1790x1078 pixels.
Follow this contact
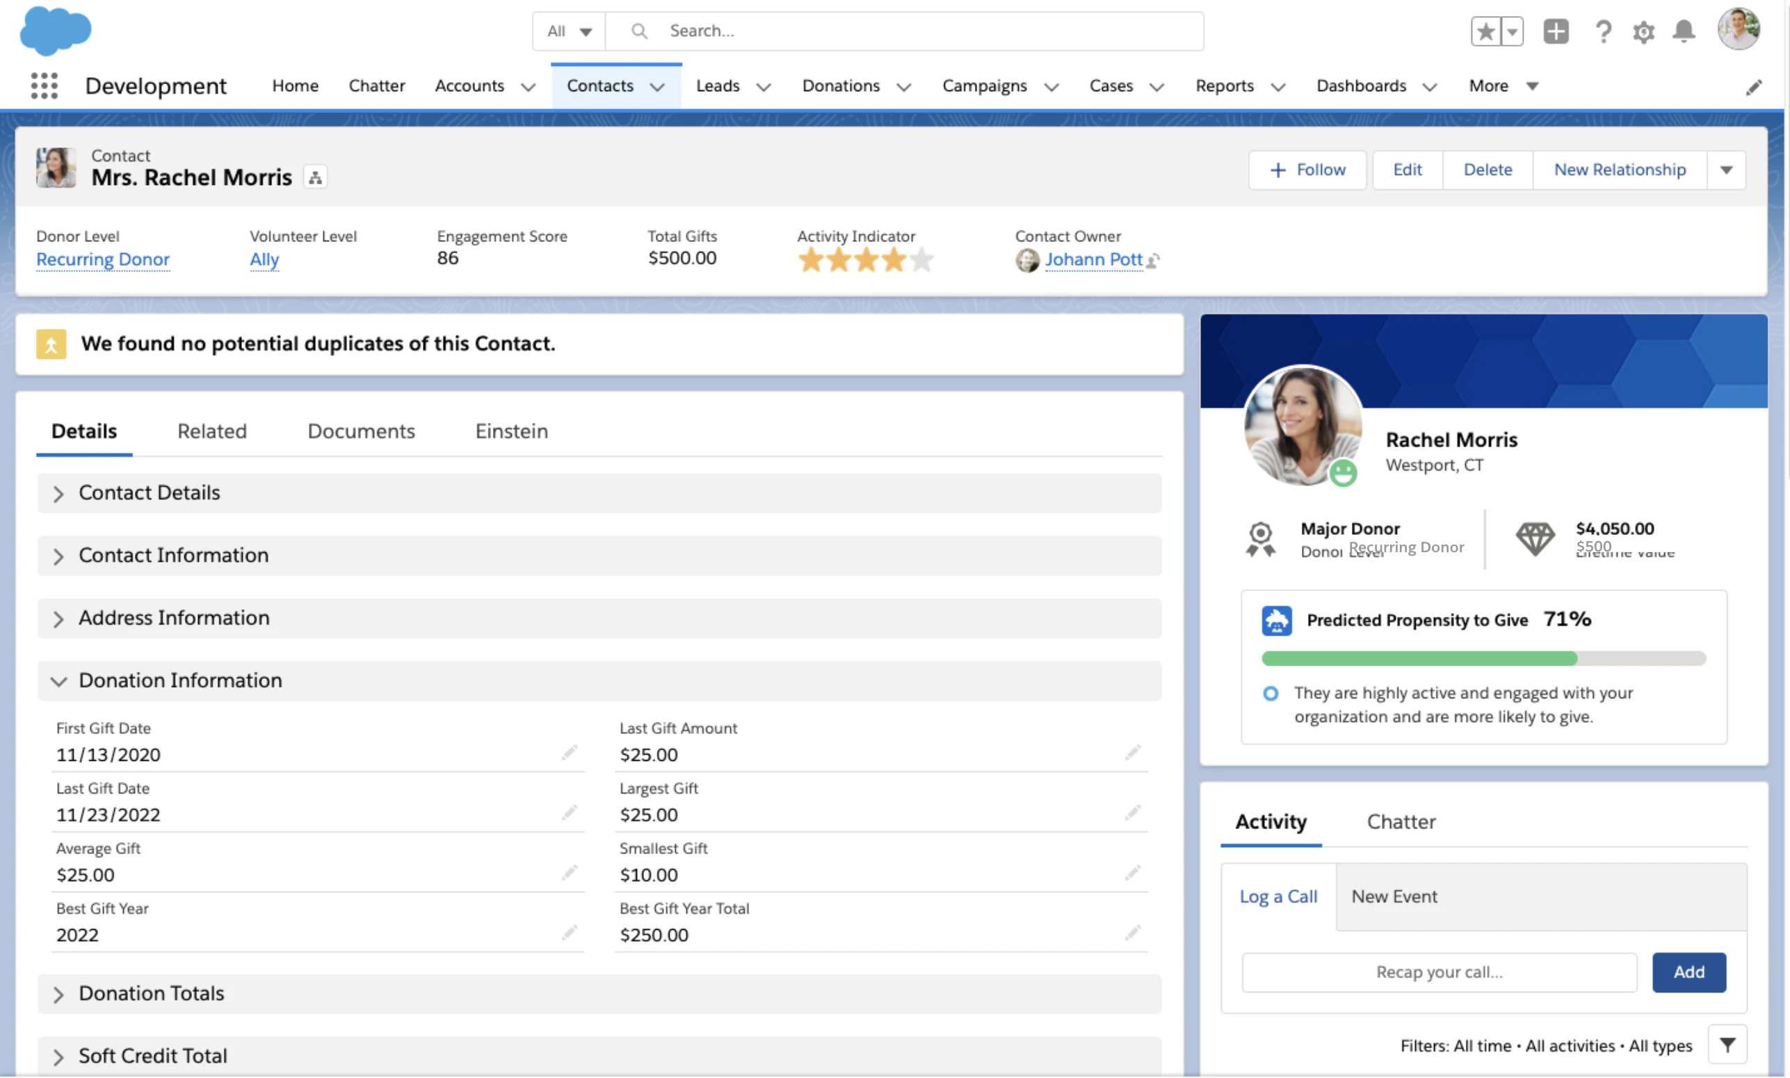tap(1307, 169)
